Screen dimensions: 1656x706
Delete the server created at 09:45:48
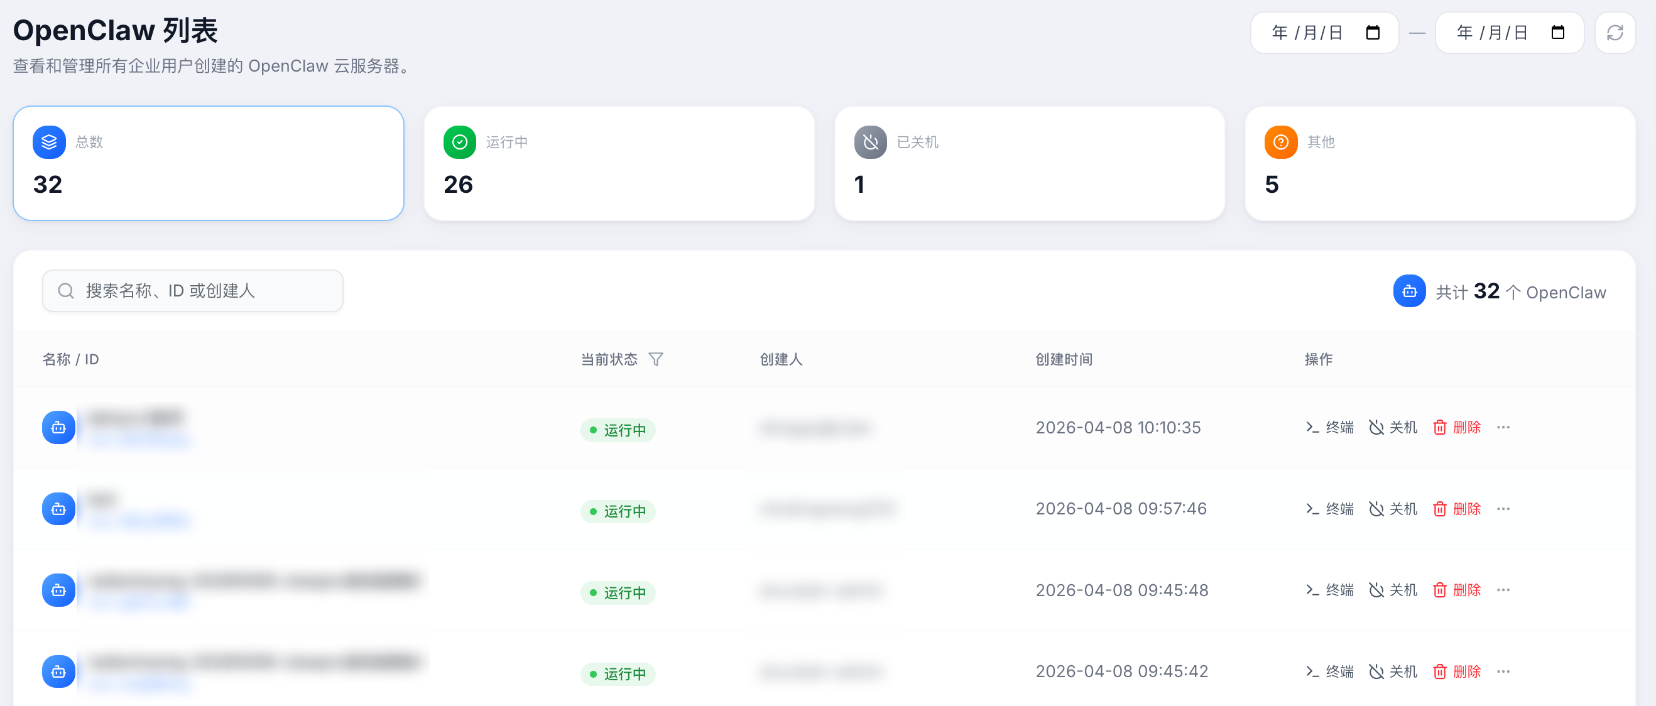click(1456, 590)
